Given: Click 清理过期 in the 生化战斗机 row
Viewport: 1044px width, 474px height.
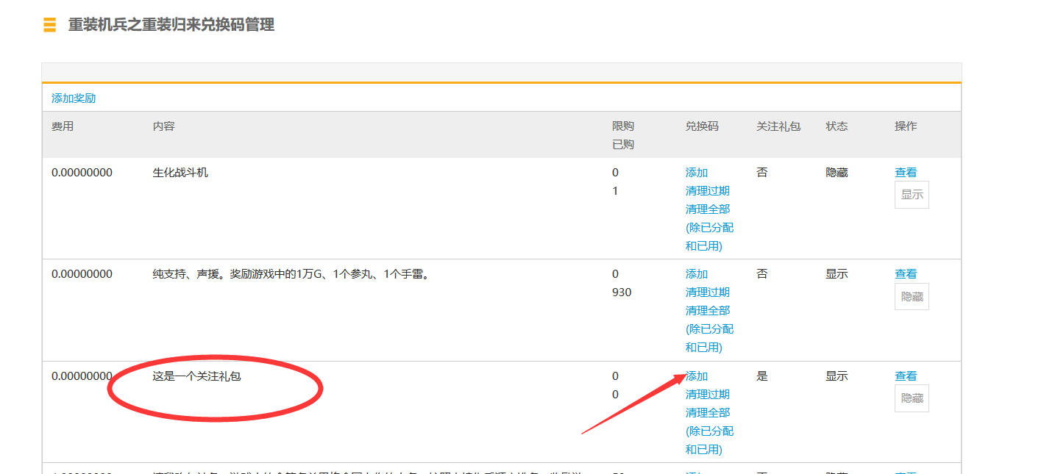Looking at the screenshot, I should pos(708,191).
